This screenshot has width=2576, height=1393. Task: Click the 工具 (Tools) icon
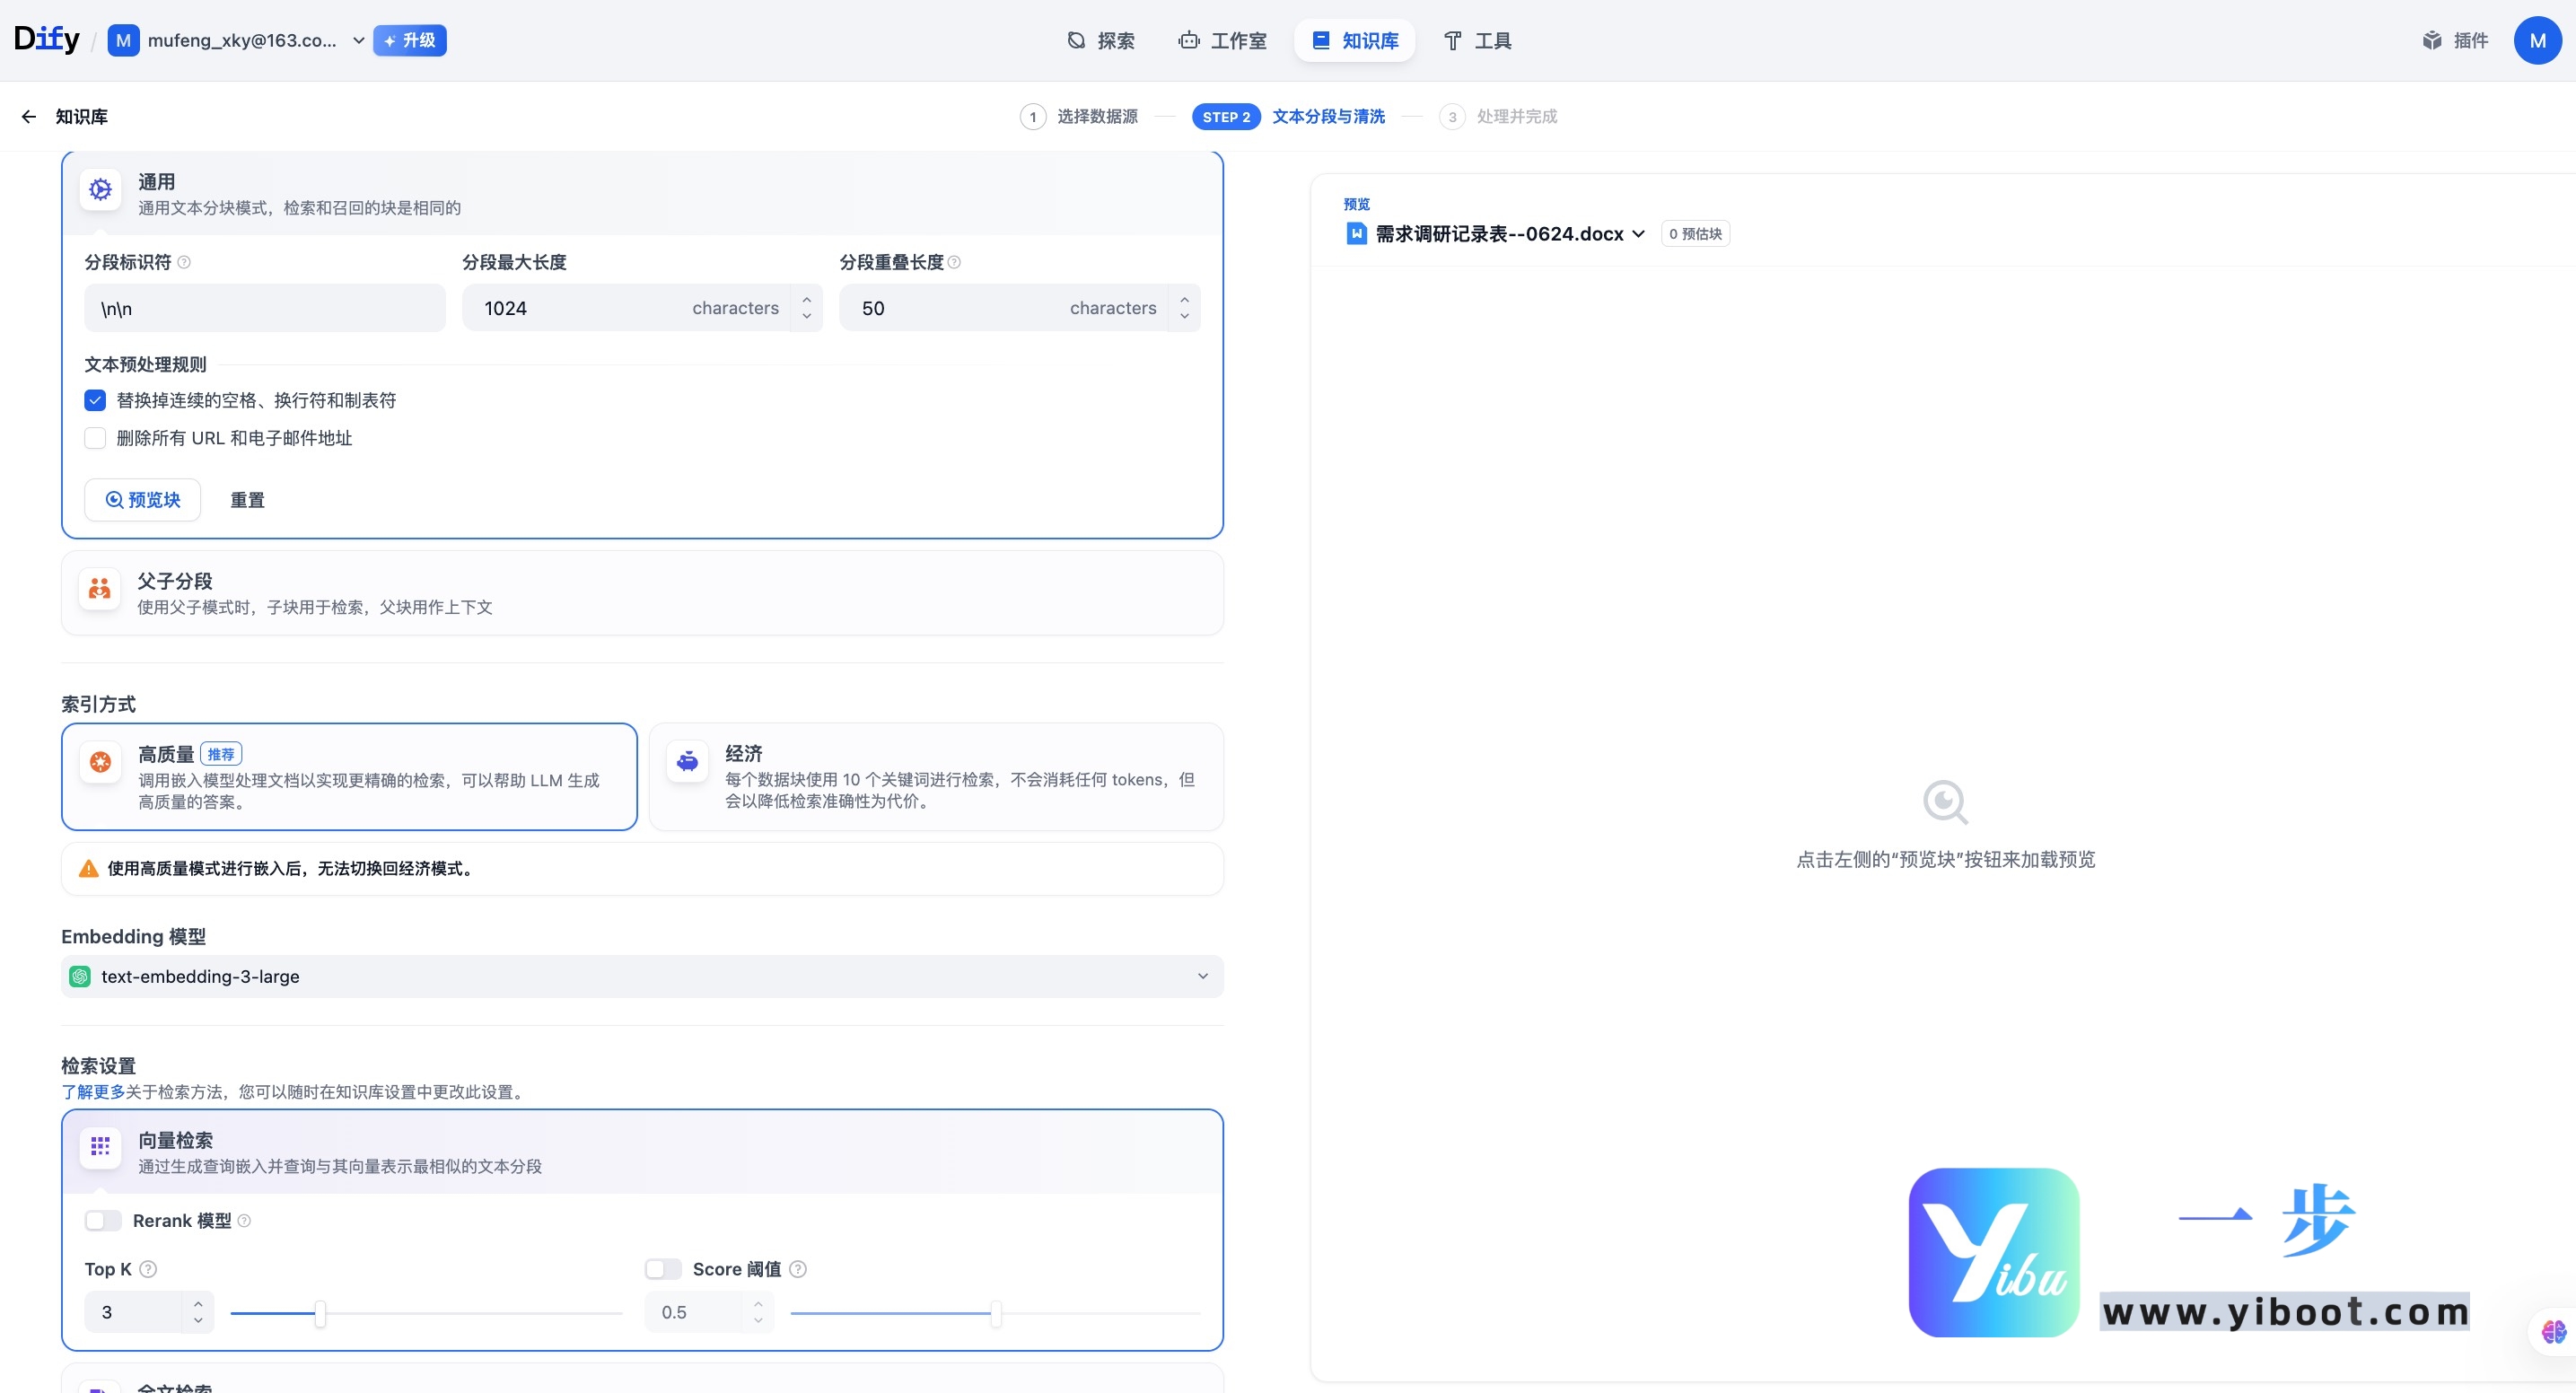(1453, 40)
